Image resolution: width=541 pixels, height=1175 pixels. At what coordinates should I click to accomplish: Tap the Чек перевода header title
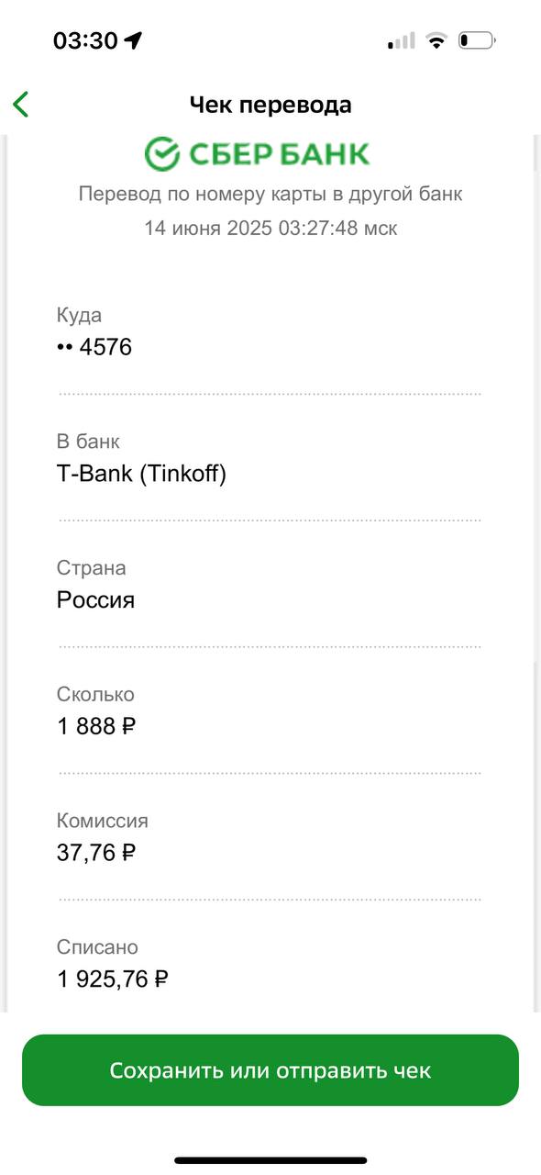pyautogui.click(x=270, y=105)
